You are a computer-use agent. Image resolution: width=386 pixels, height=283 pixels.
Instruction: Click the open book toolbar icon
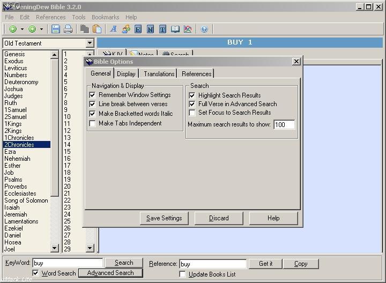pos(175,29)
